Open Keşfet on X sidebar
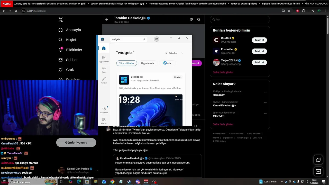The height and width of the screenshot is (185, 329). pos(67,40)
